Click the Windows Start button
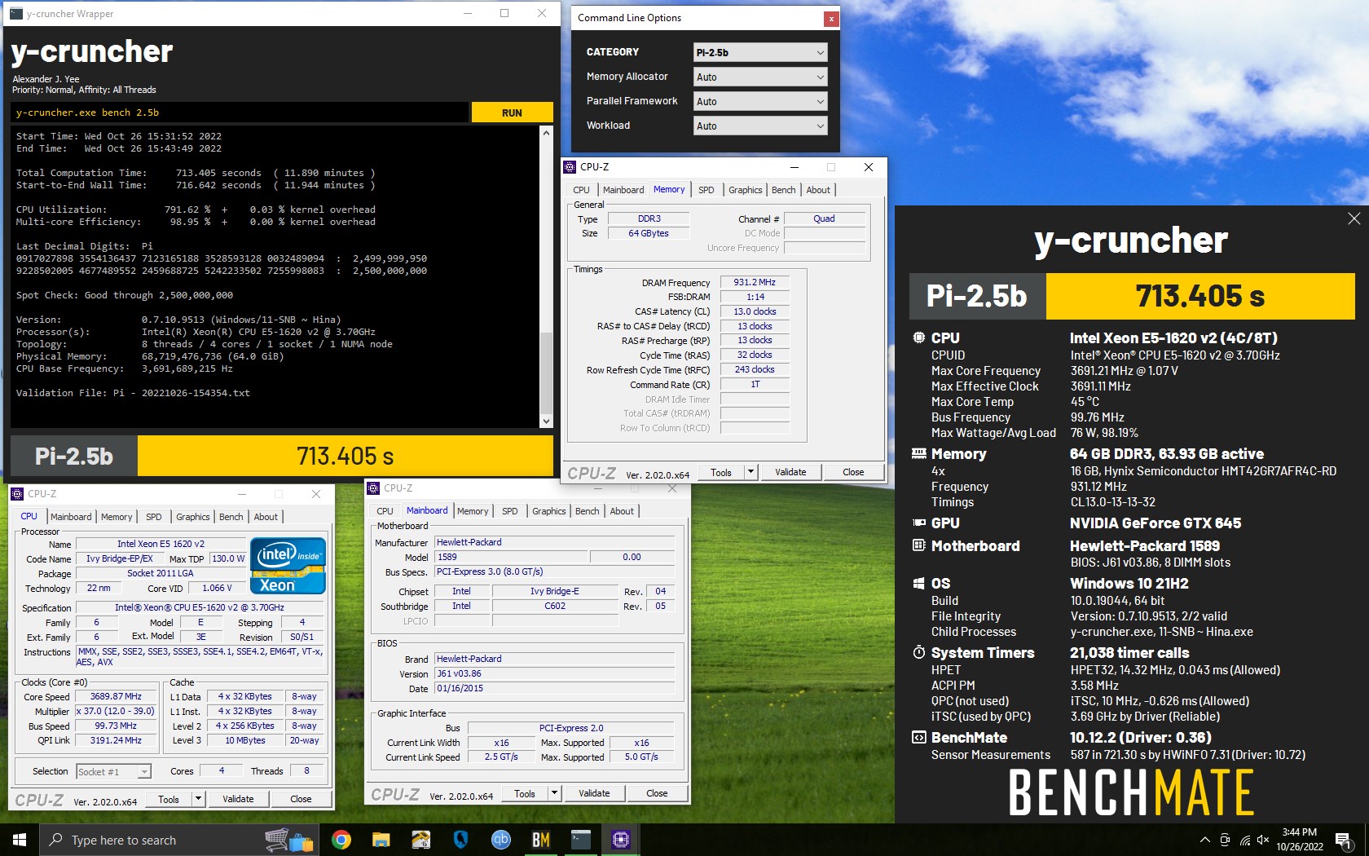The image size is (1369, 856). coord(20,840)
